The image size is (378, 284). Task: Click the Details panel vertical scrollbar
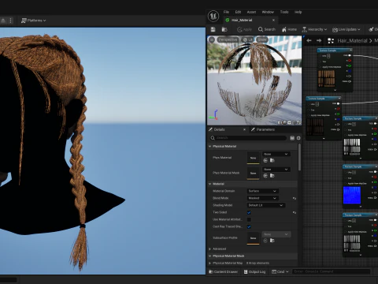tap(299, 157)
